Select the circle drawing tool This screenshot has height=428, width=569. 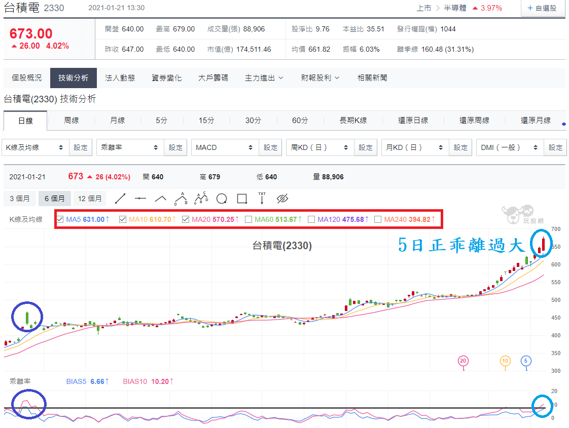coord(222,199)
